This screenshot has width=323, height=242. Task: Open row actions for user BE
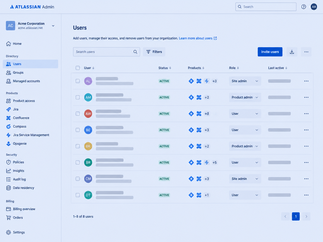point(306,130)
